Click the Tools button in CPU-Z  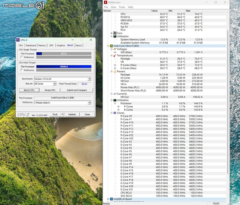tap(55, 114)
